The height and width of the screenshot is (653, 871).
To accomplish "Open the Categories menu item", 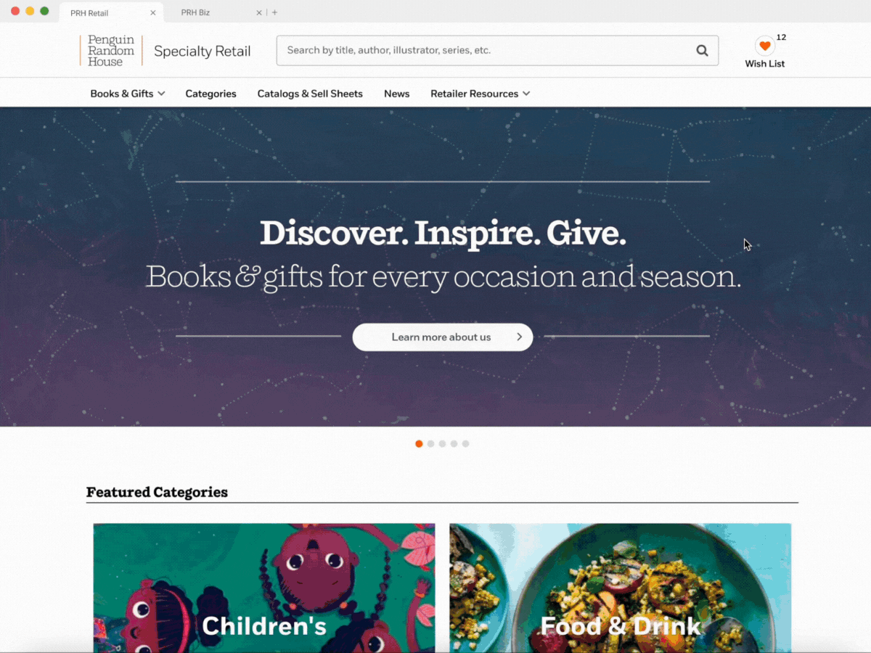I will 210,94.
